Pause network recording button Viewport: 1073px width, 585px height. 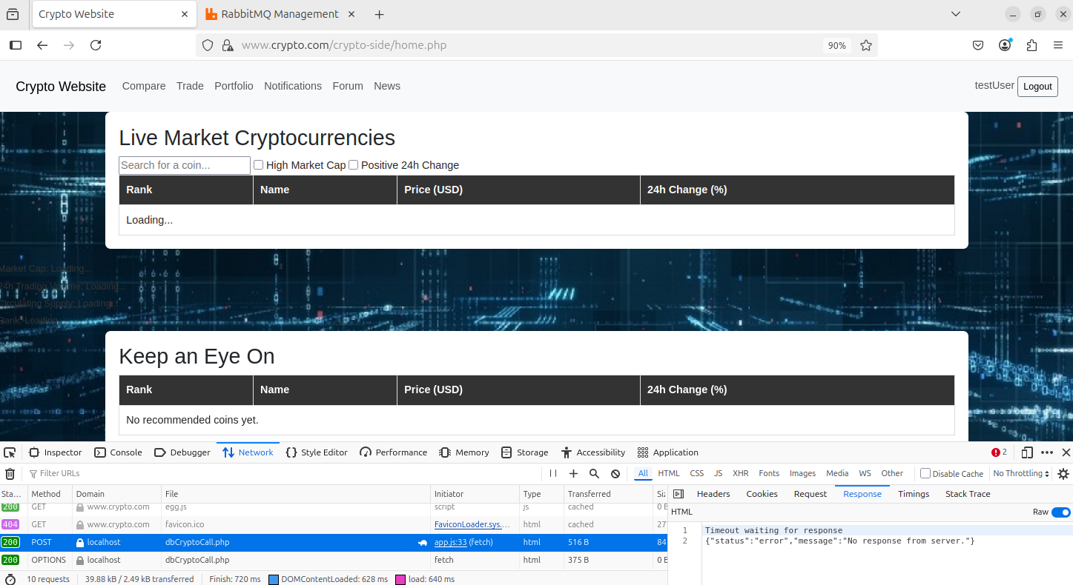553,474
